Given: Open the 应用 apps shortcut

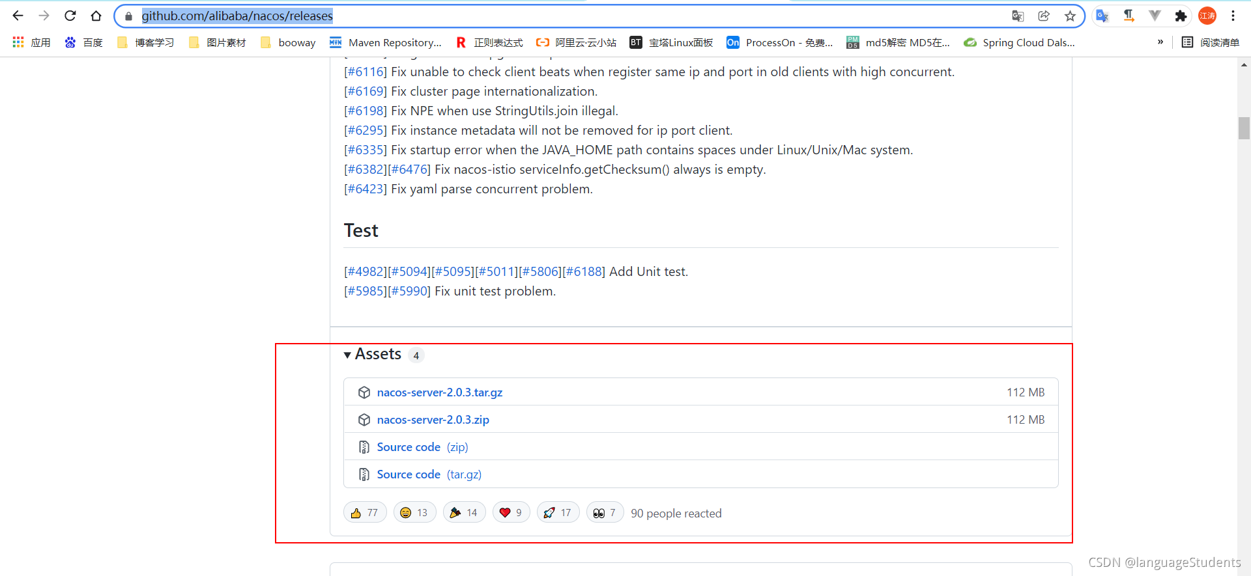Looking at the screenshot, I should click(x=31, y=42).
